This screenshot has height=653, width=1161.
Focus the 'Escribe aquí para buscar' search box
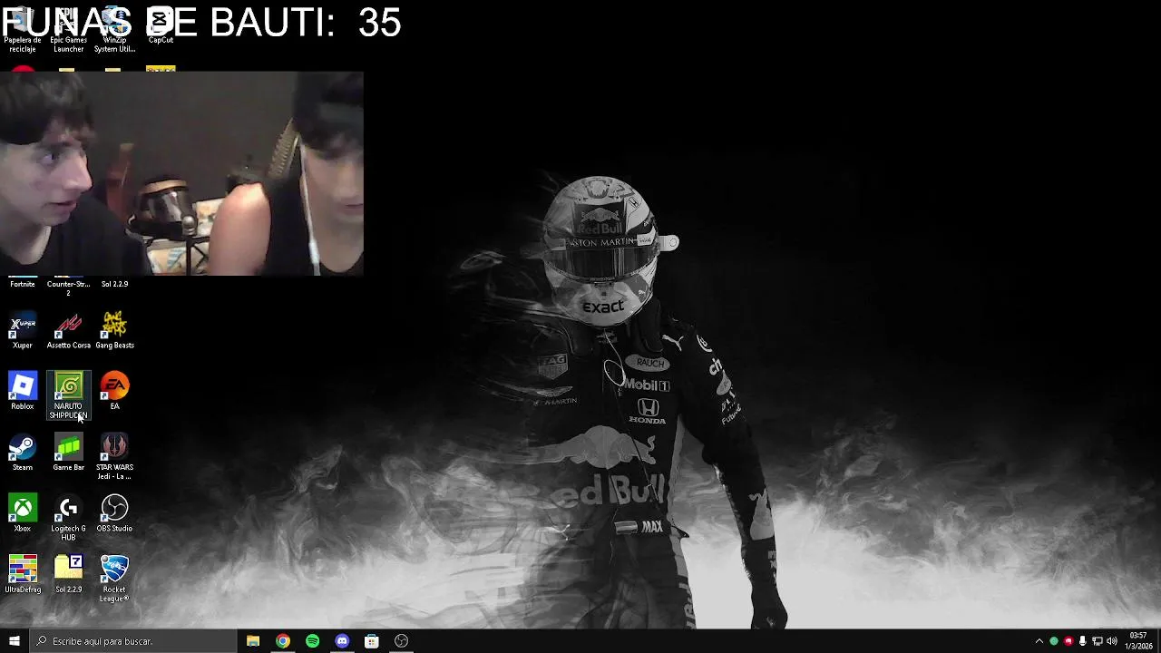click(133, 641)
